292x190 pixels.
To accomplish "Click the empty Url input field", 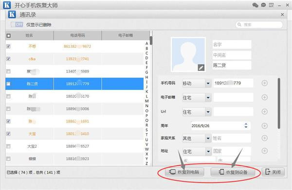I will 233,112.
